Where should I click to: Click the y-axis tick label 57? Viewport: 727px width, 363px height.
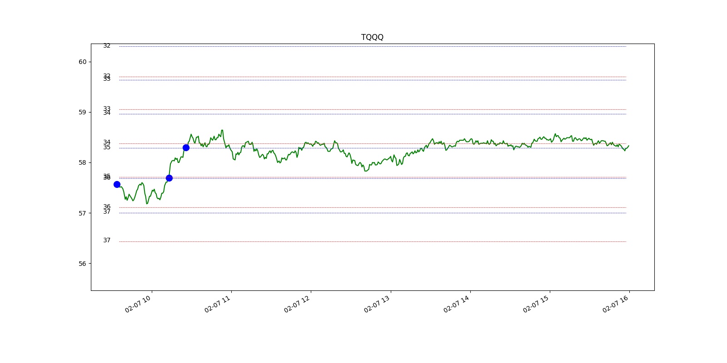[x=82, y=213]
